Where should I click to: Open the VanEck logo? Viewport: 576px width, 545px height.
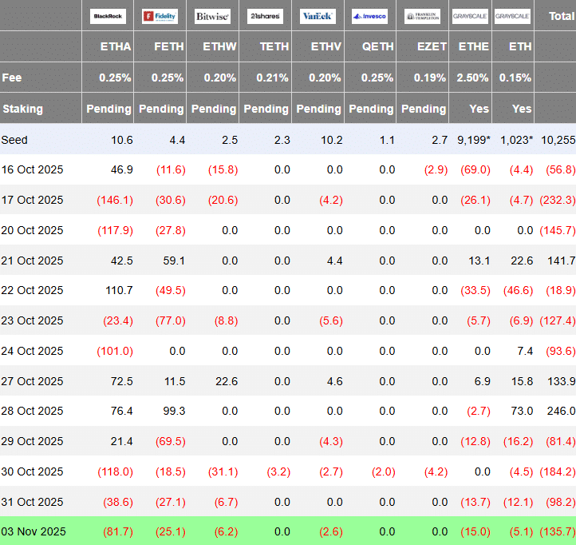[x=318, y=16]
